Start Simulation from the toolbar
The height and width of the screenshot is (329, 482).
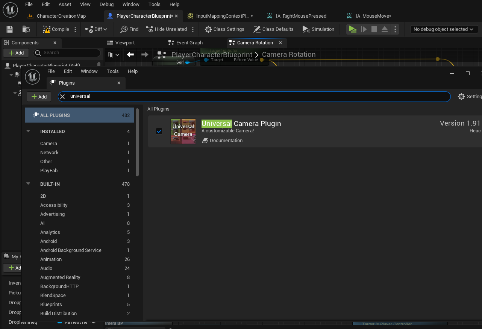pos(318,29)
